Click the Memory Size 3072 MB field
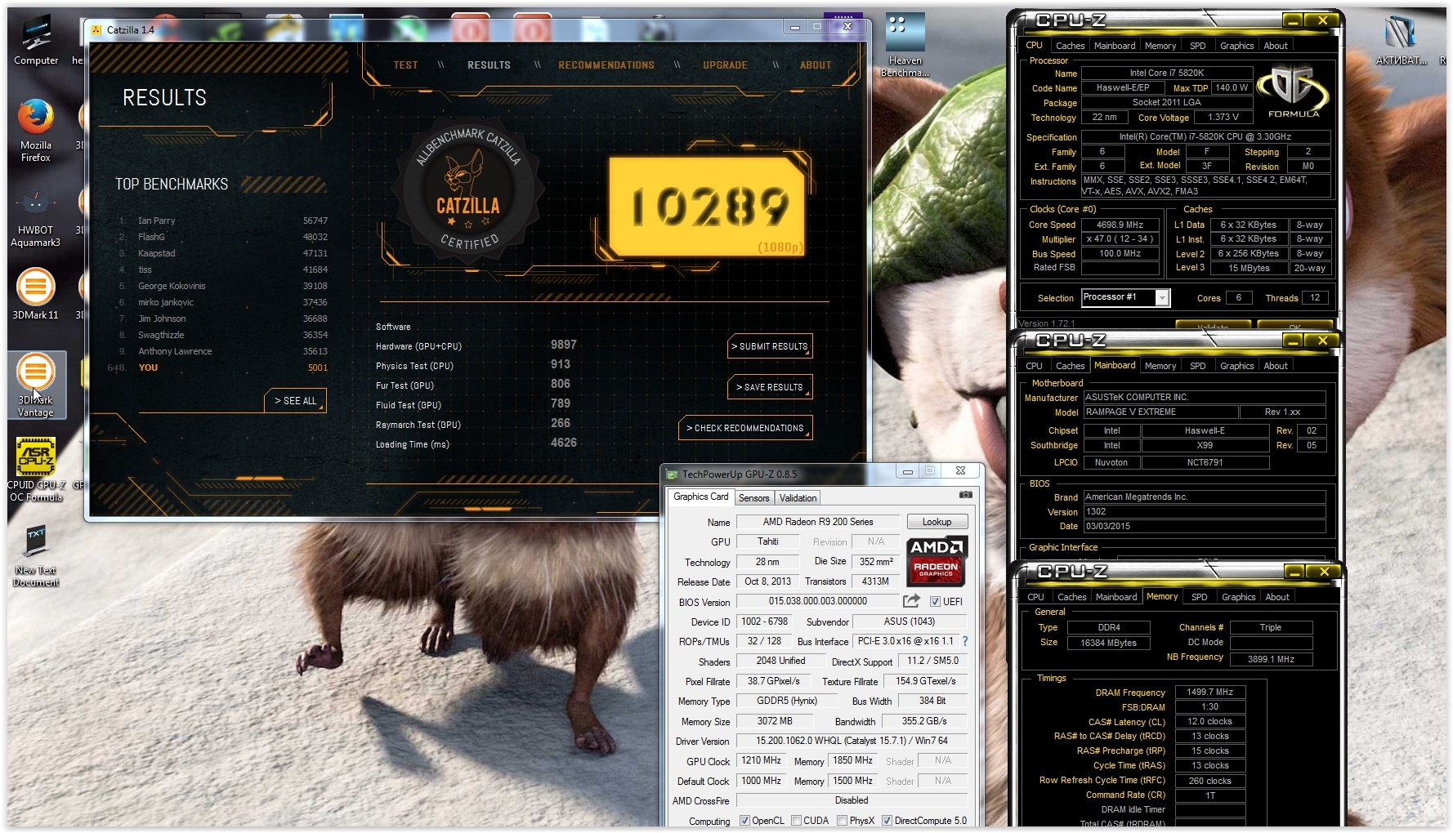The image size is (1453, 833). coord(775,721)
